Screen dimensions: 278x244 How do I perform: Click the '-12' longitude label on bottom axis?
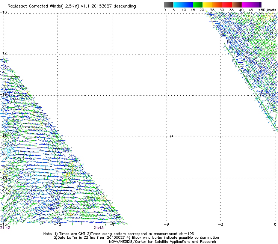click(x=57, y=224)
